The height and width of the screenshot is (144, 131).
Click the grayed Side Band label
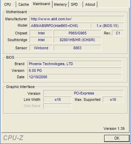coord(32,106)
